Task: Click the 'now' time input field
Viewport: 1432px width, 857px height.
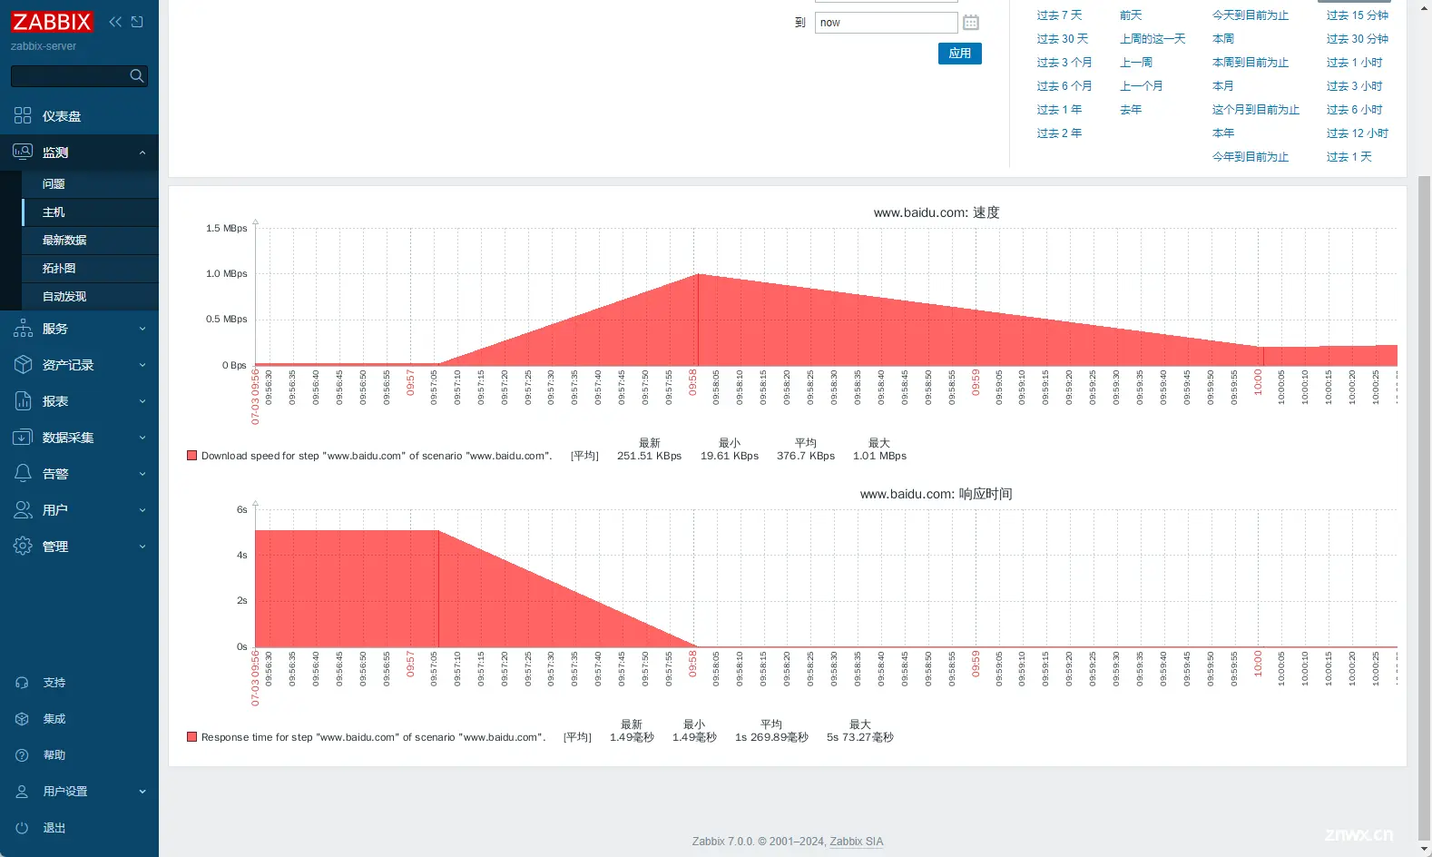Action: pyautogui.click(x=887, y=23)
